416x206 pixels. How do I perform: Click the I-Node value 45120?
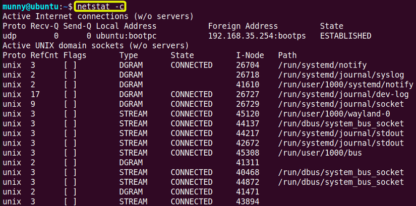(248, 114)
